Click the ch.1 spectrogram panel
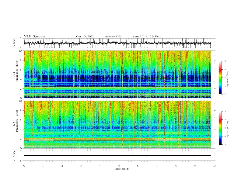This screenshot has height=186, width=241. click(117, 74)
